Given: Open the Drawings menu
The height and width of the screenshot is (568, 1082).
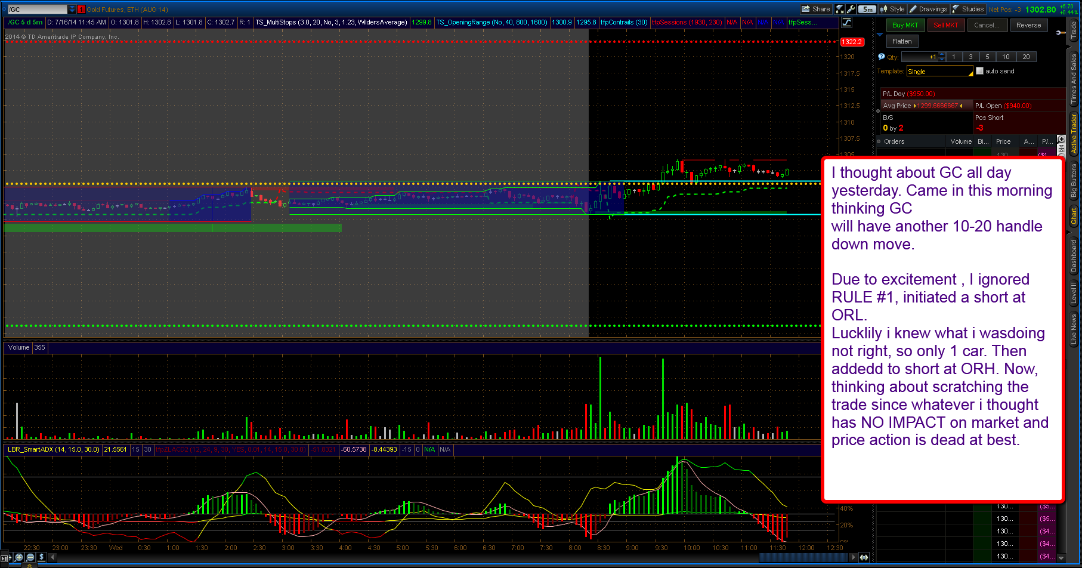Looking at the screenshot, I should pos(928,9).
